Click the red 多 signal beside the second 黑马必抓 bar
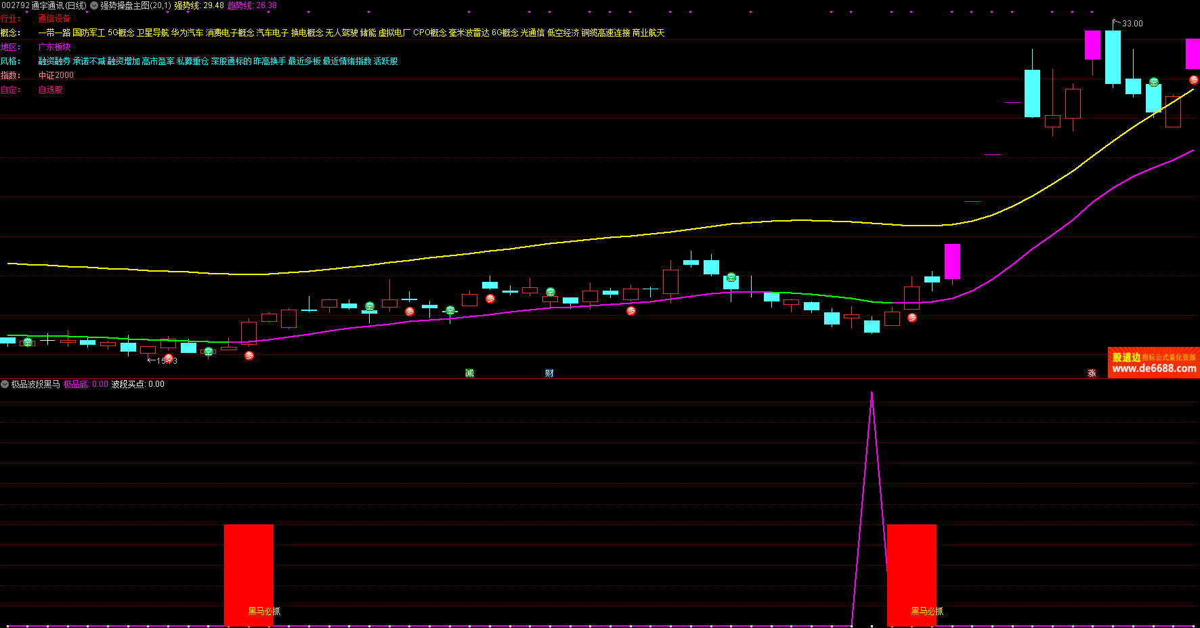Viewport: 1200px width, 628px height. tap(912, 318)
